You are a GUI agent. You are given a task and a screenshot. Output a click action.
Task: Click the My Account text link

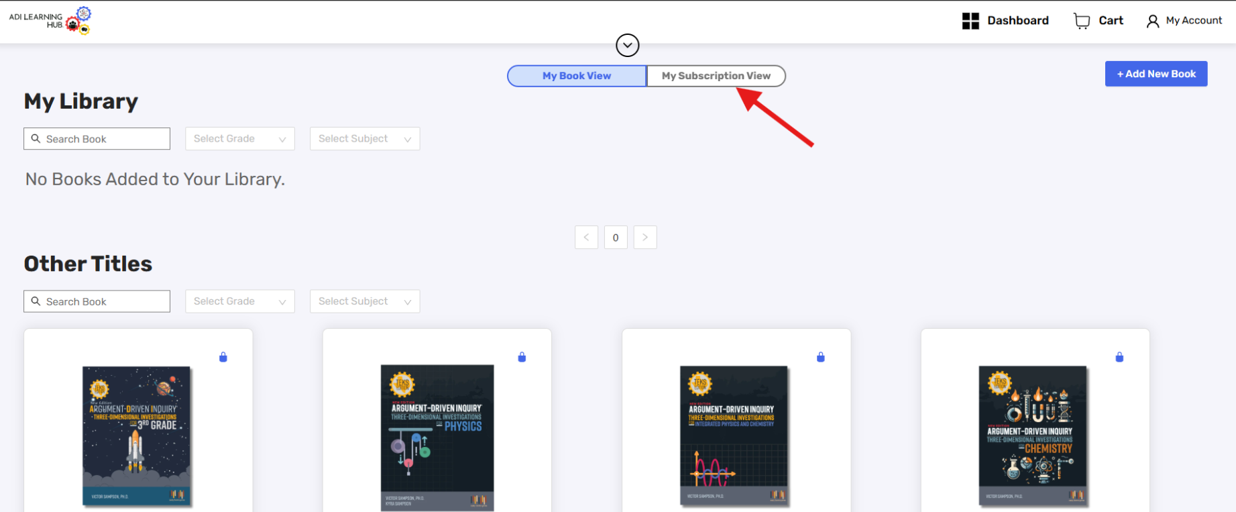[x=1194, y=21]
